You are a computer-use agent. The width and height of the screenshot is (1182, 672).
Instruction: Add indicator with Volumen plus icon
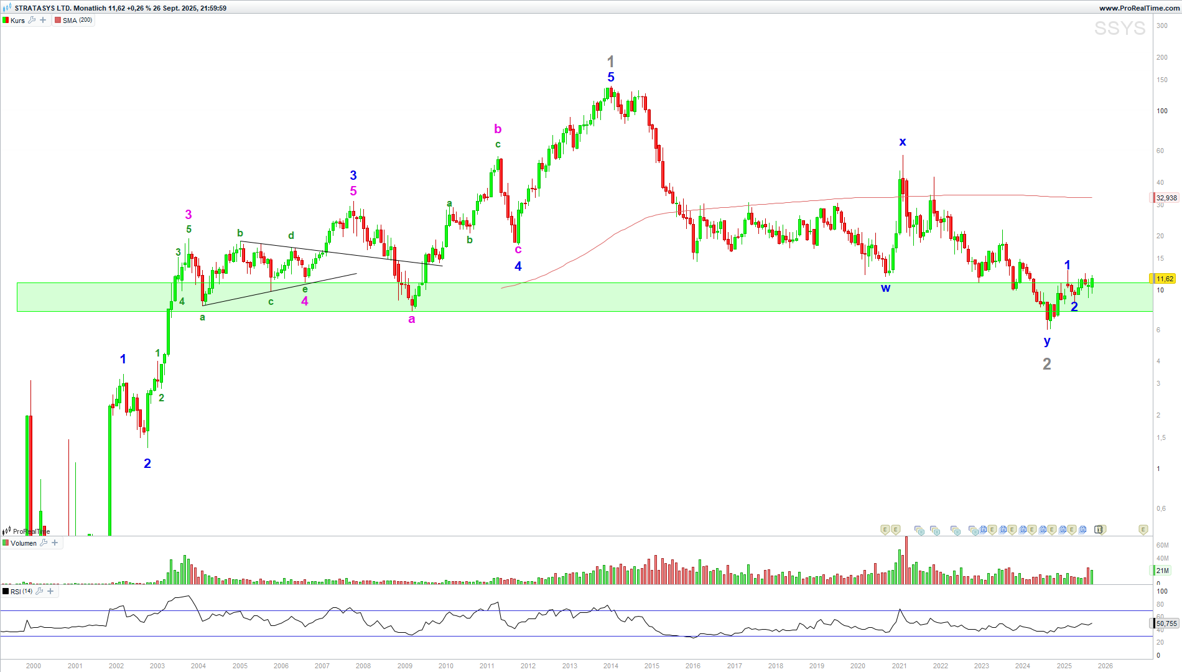(x=55, y=543)
